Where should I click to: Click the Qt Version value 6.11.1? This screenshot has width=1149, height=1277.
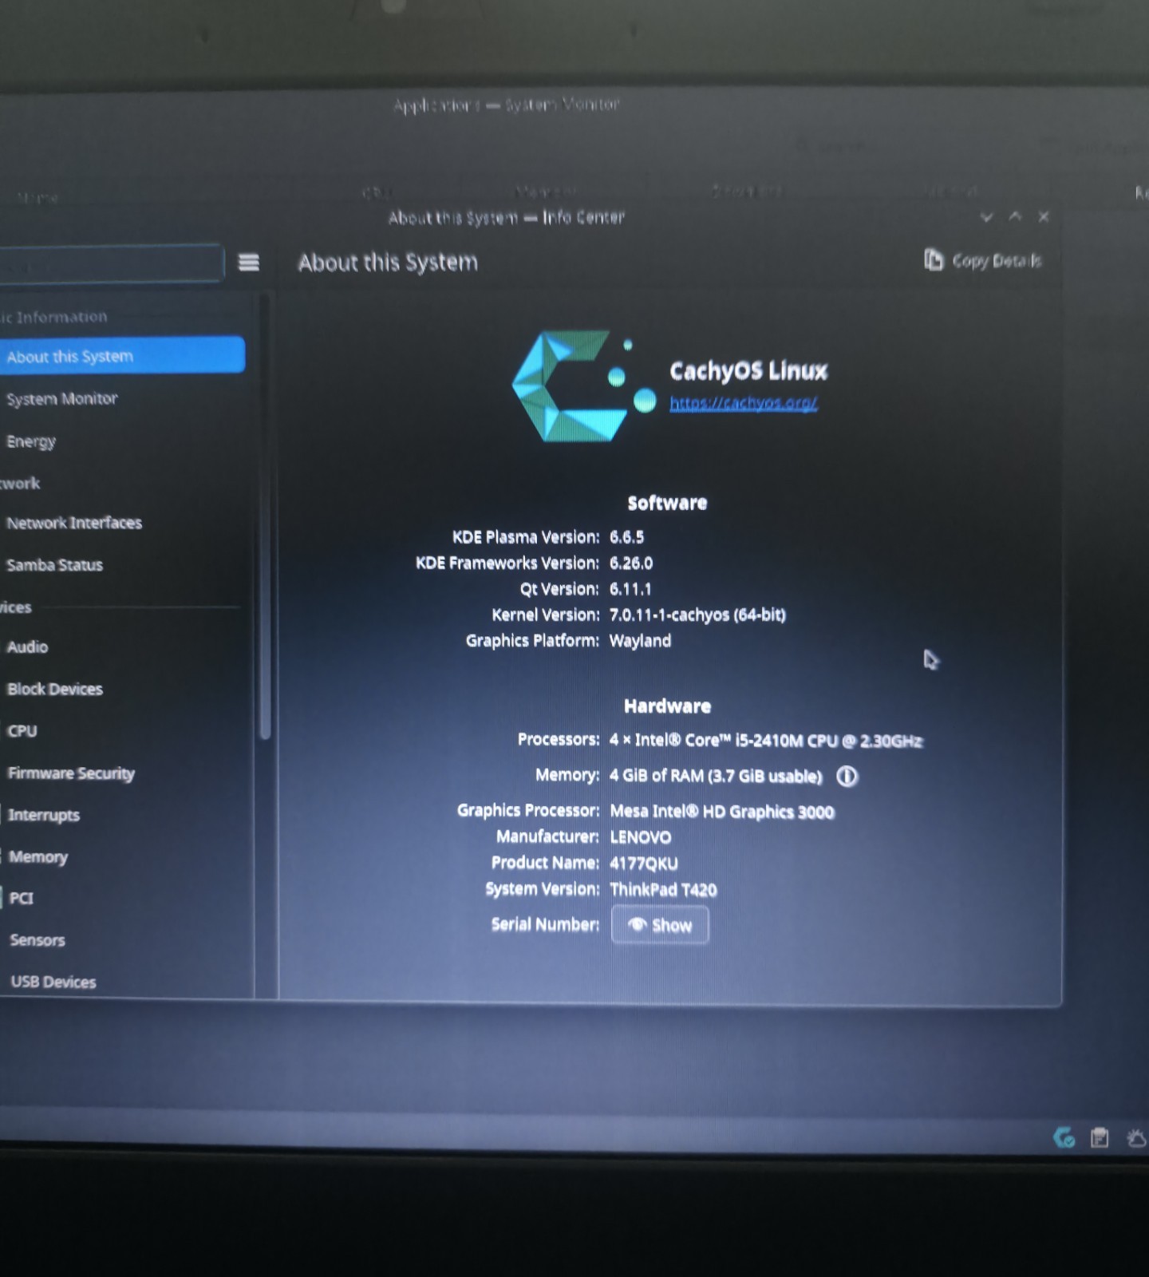click(630, 589)
